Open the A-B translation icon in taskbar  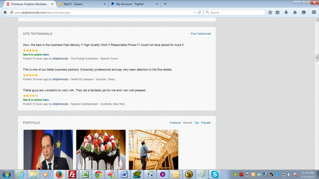coord(150,175)
